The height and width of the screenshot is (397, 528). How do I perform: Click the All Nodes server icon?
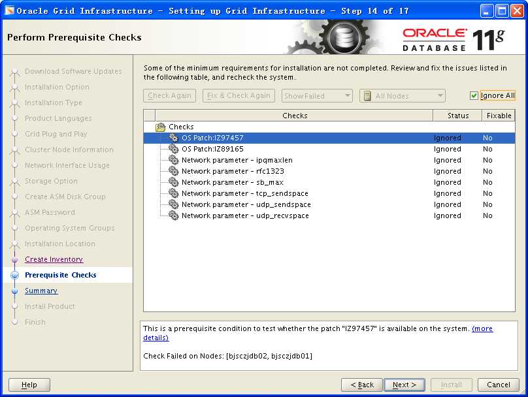pyautogui.click(x=368, y=96)
